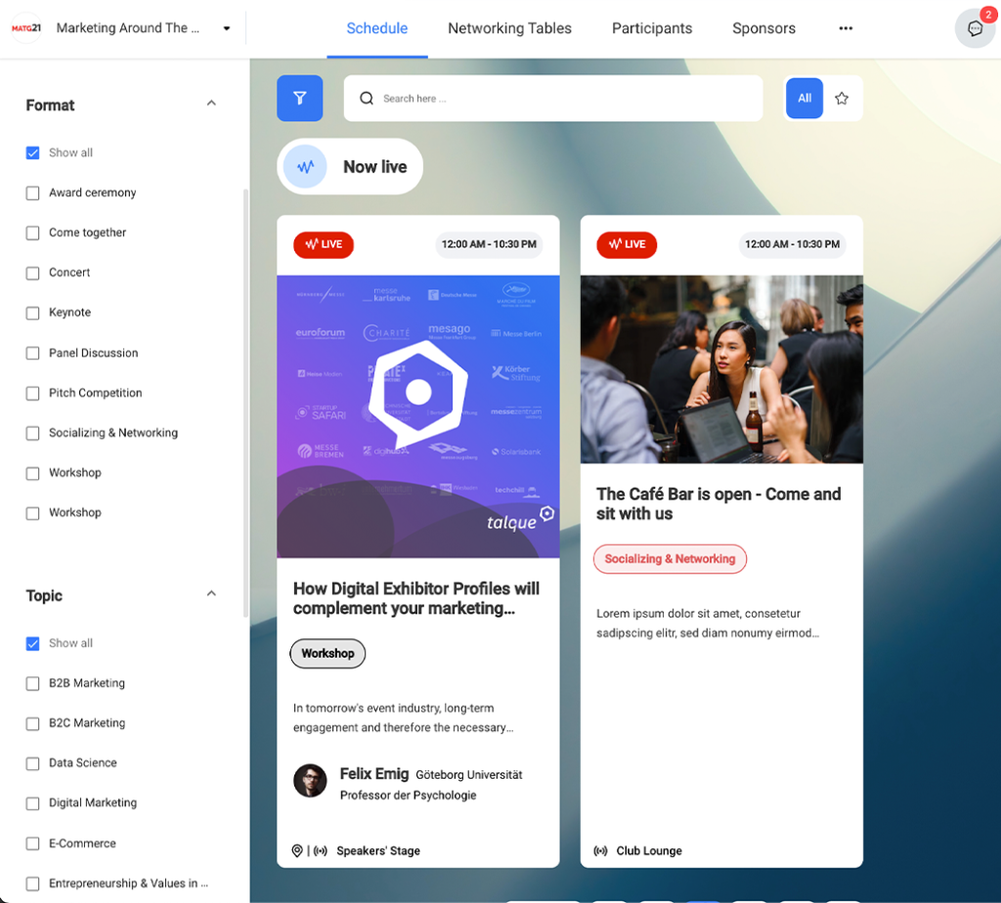Click the broadcast icon beside Club Lounge

tap(601, 850)
